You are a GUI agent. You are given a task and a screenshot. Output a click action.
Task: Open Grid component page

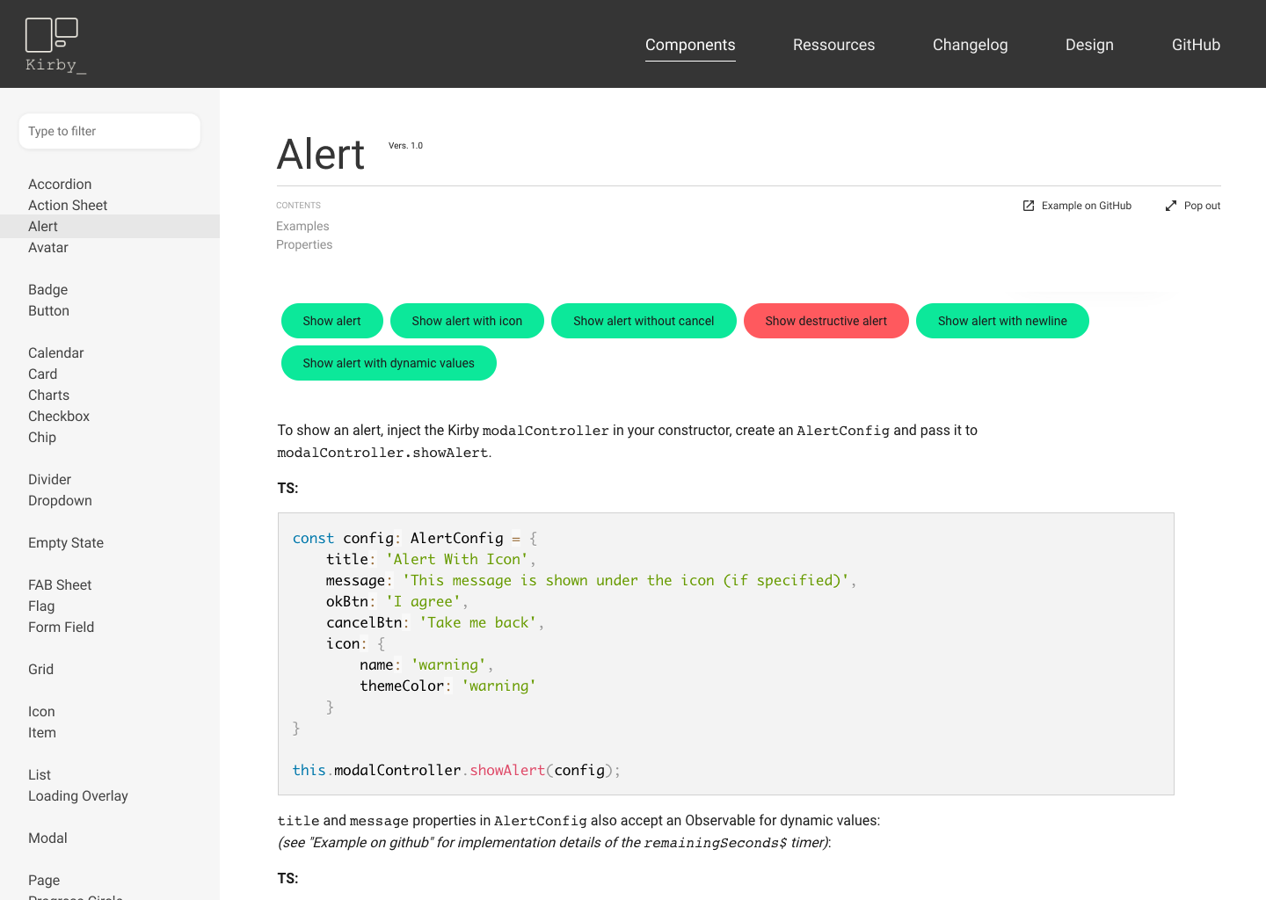click(x=41, y=669)
